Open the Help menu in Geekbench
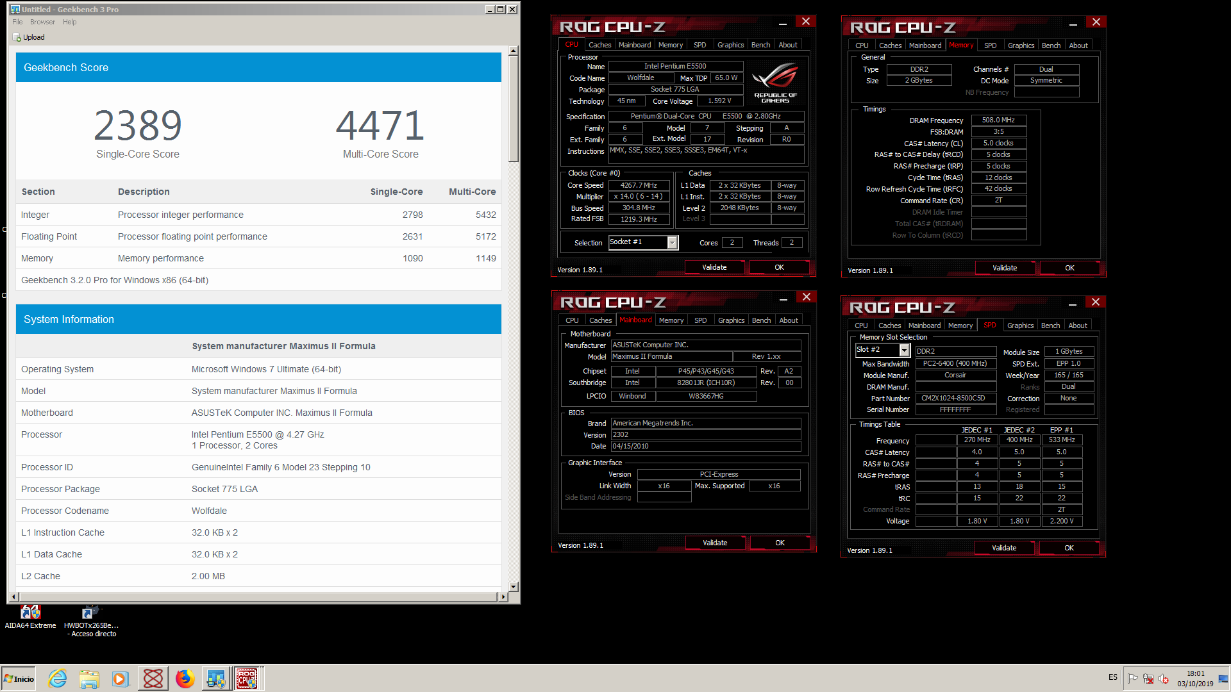 69,22
